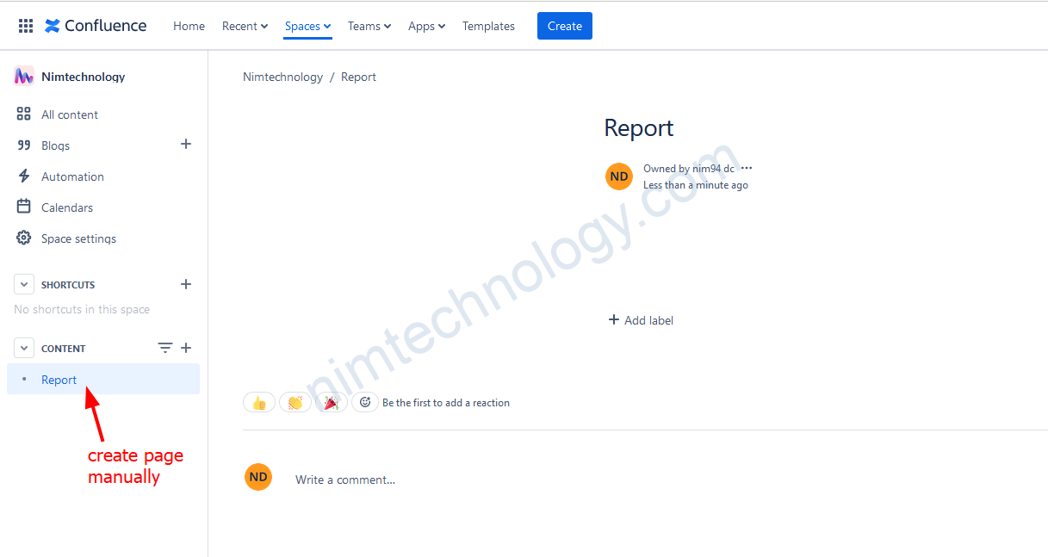React with the clapping hands emoji
The image size is (1048, 557).
(295, 402)
